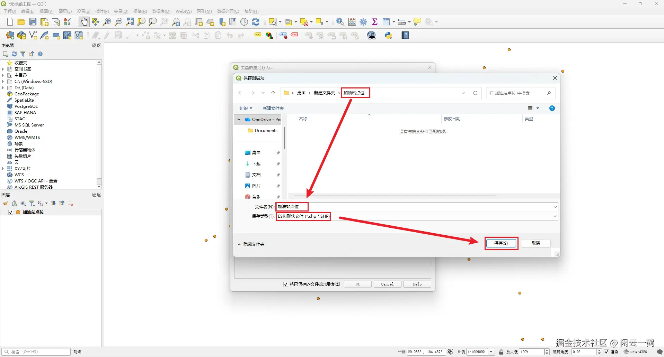Refresh the map canvas from the toolbar
664x357 pixels.
(256, 22)
